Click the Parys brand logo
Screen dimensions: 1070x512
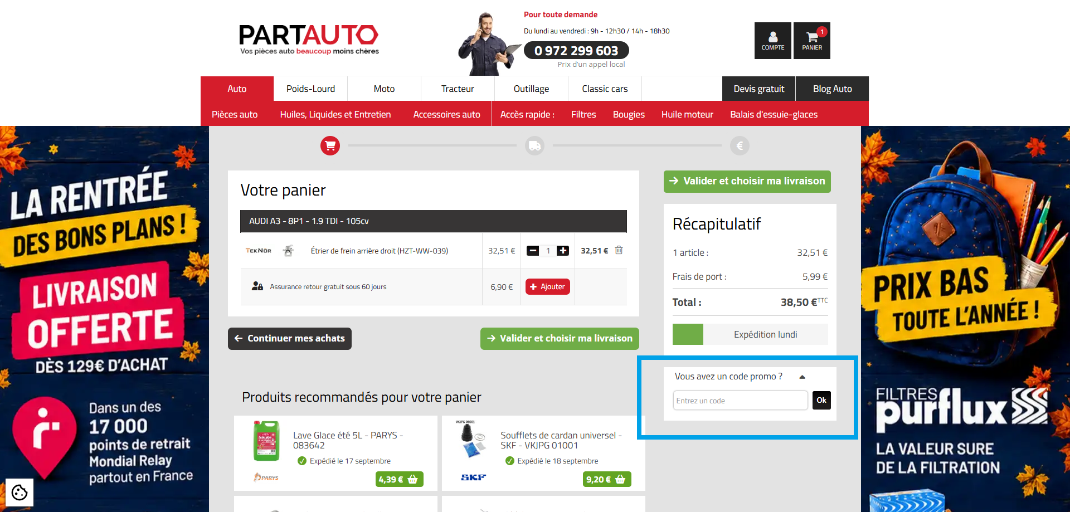[266, 477]
